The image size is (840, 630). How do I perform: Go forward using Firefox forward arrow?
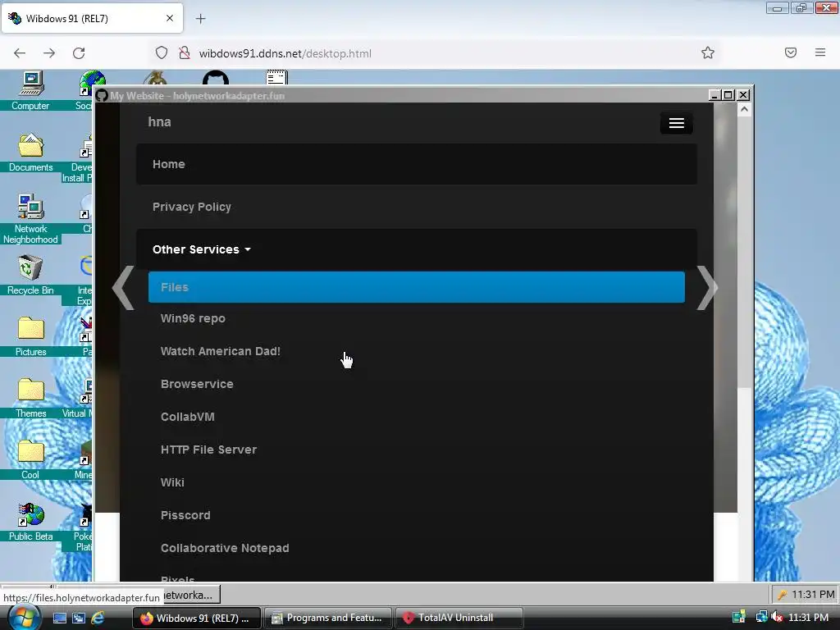[48, 52]
